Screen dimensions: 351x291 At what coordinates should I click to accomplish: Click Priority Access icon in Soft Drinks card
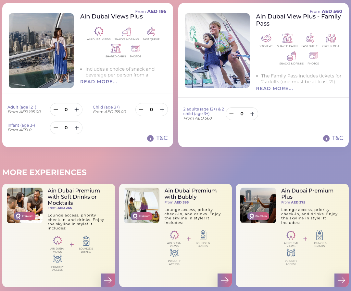click(57, 259)
